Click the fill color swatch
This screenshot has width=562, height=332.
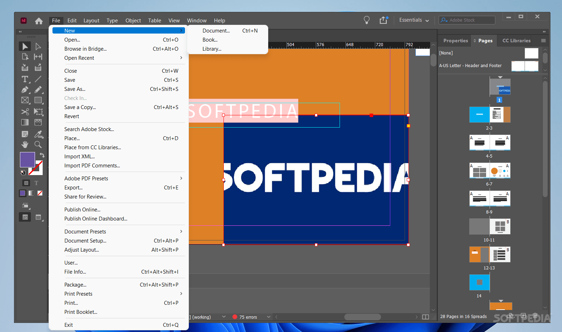(x=27, y=160)
